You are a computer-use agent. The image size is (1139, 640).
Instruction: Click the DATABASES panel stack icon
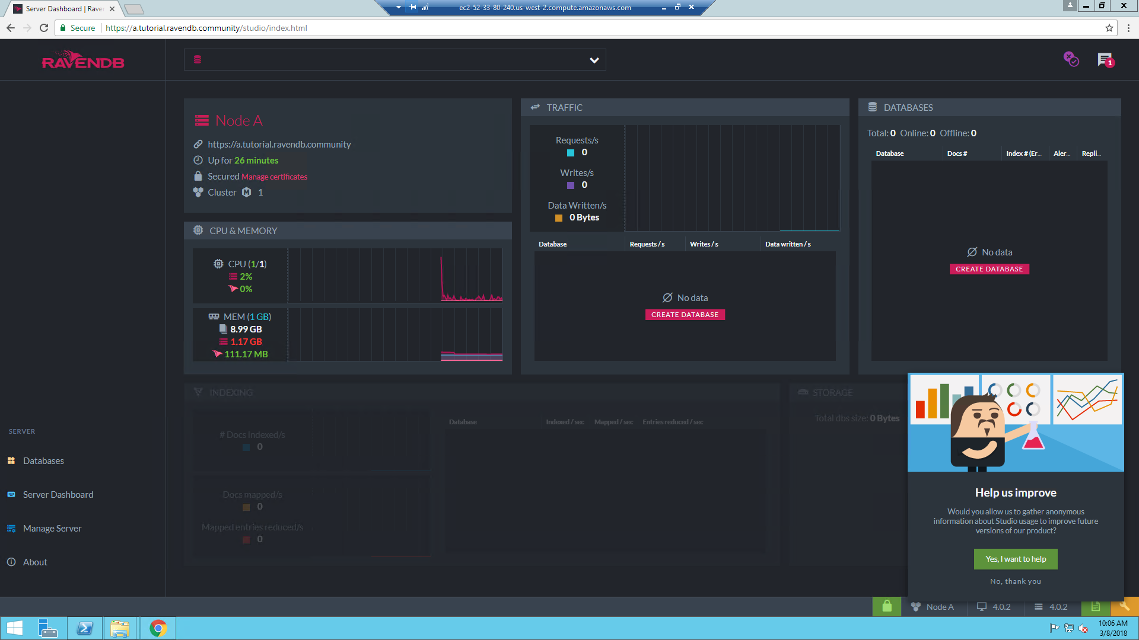(872, 107)
